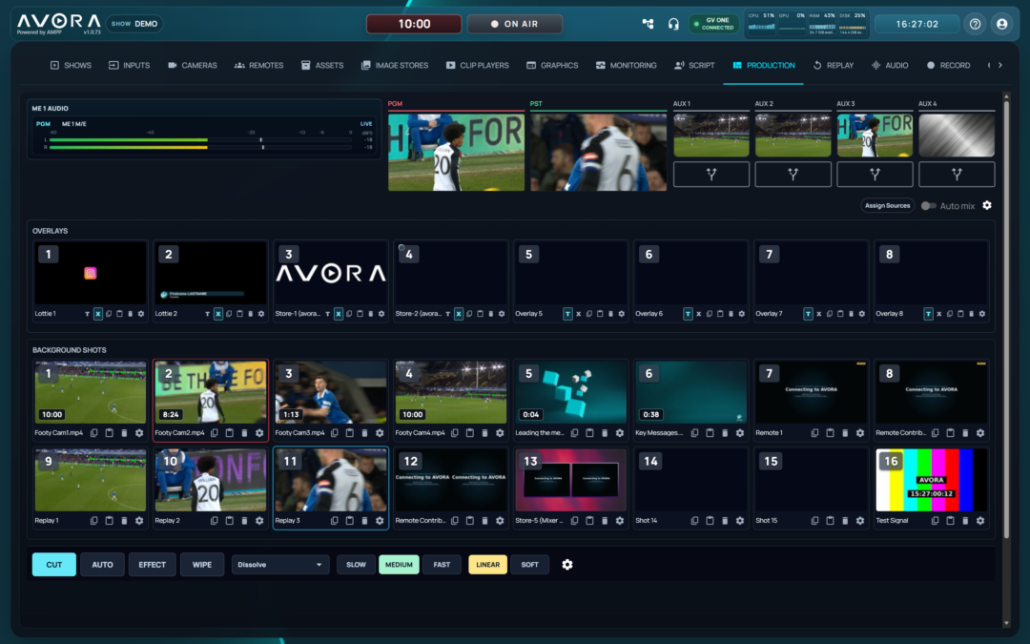1030x644 pixels.
Task: Open the user account icon
Action: point(1001,24)
